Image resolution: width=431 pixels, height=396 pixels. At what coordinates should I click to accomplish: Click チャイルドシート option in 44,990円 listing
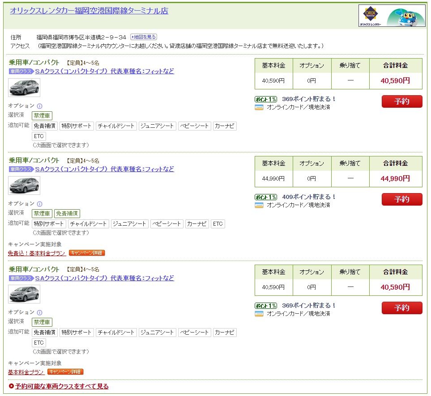coord(89,224)
